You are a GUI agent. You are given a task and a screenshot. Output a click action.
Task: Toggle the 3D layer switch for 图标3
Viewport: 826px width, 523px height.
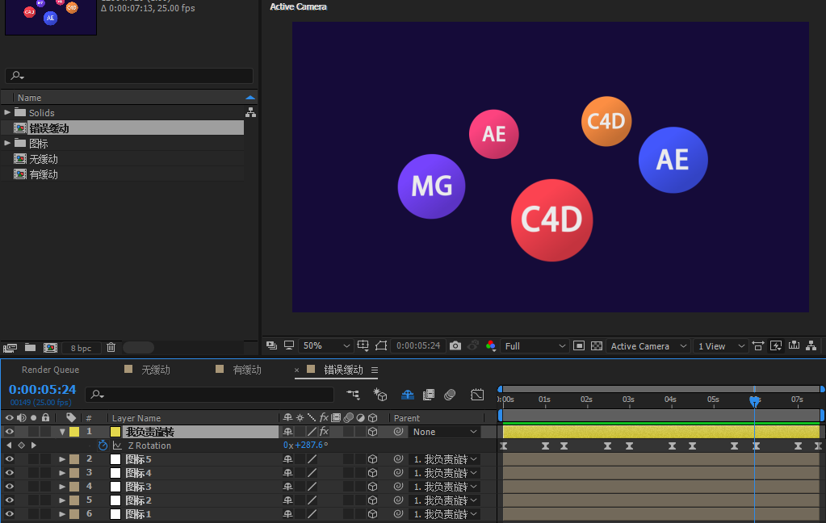coord(372,487)
